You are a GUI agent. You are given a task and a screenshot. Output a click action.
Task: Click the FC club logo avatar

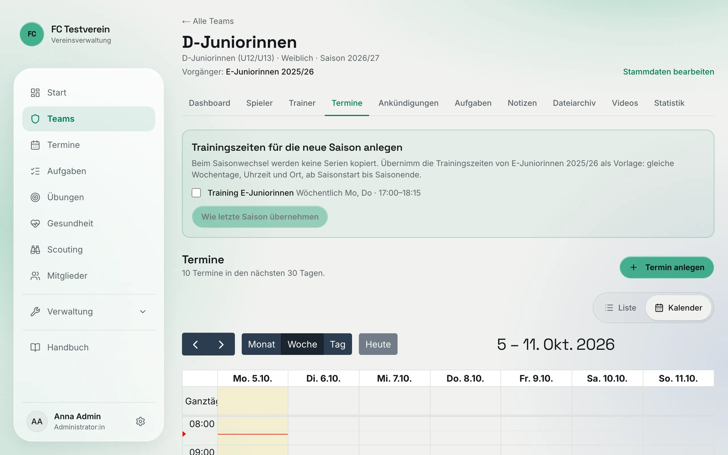(x=32, y=34)
